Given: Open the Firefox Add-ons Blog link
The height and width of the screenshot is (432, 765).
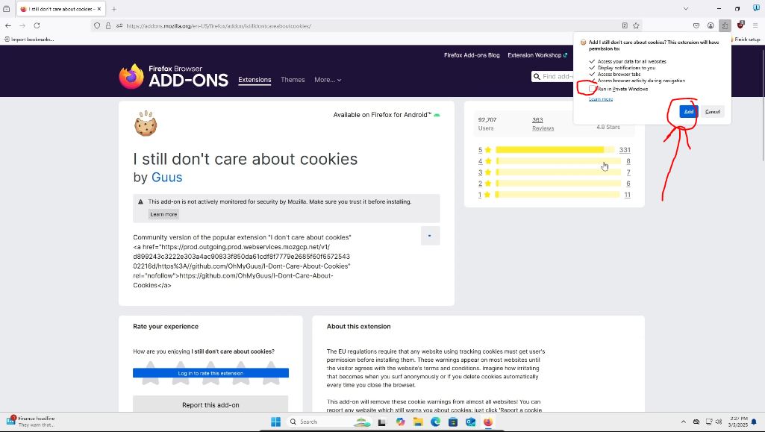Looking at the screenshot, I should (472, 55).
